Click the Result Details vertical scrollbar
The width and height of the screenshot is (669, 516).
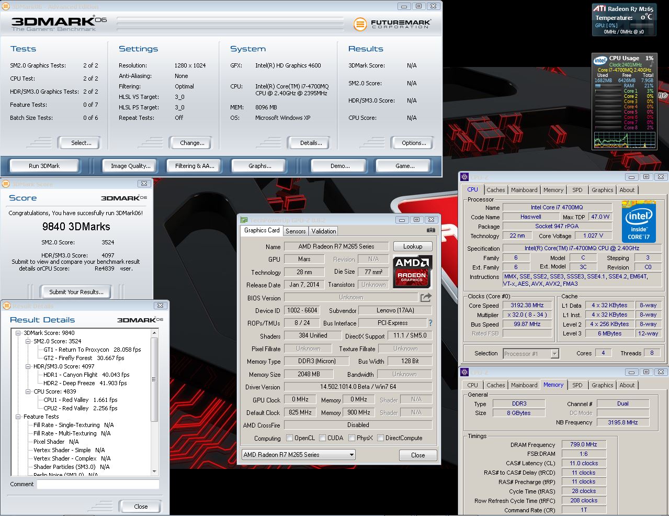(x=154, y=402)
